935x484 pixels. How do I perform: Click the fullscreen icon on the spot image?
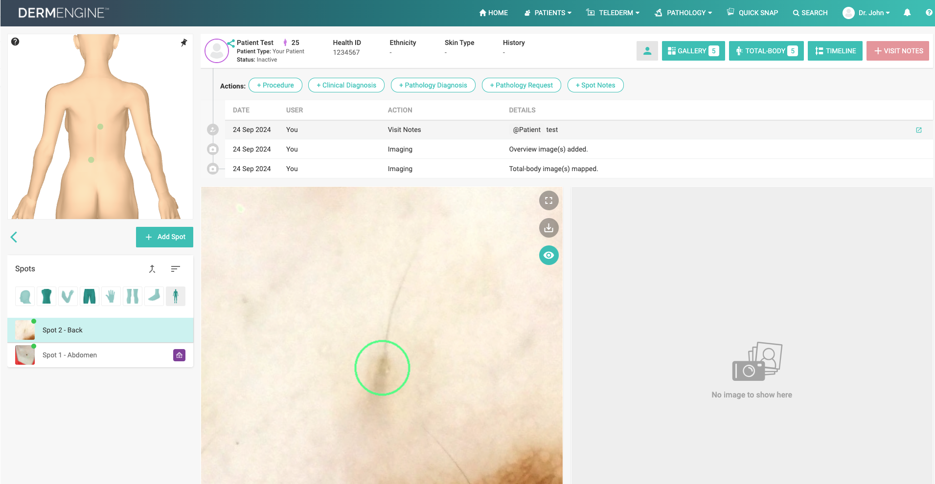tap(548, 200)
